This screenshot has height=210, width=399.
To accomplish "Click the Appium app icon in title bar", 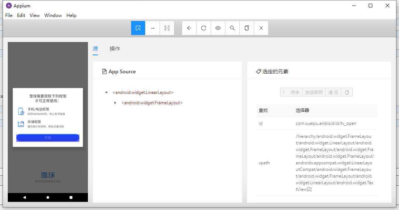I will (x=9, y=6).
